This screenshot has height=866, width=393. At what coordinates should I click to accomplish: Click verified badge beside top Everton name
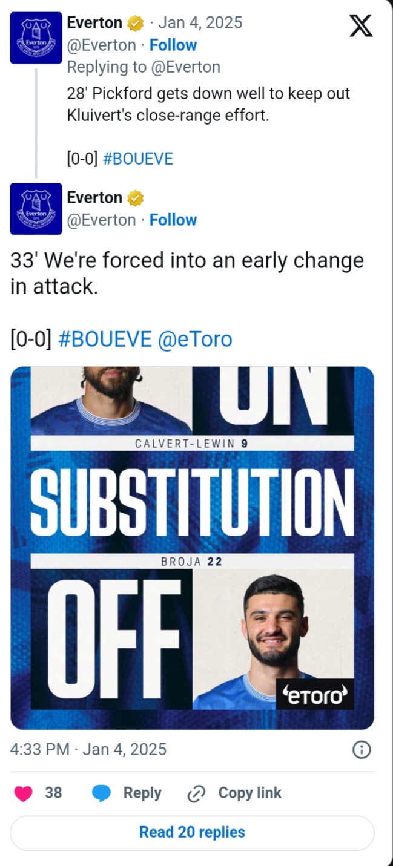pos(135,24)
